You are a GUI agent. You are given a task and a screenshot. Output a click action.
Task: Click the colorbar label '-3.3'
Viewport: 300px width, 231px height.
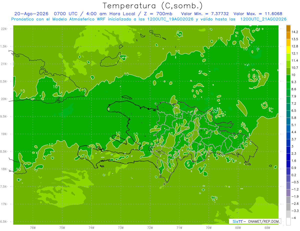tap(295, 211)
